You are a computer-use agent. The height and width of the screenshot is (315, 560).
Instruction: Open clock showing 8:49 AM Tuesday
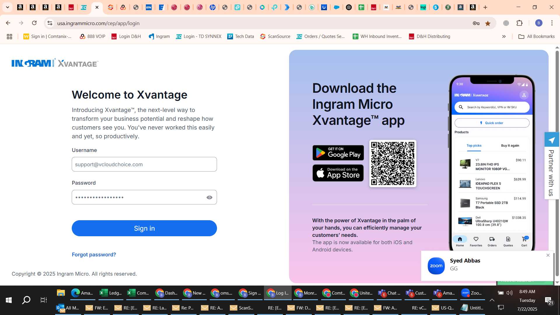527,300
